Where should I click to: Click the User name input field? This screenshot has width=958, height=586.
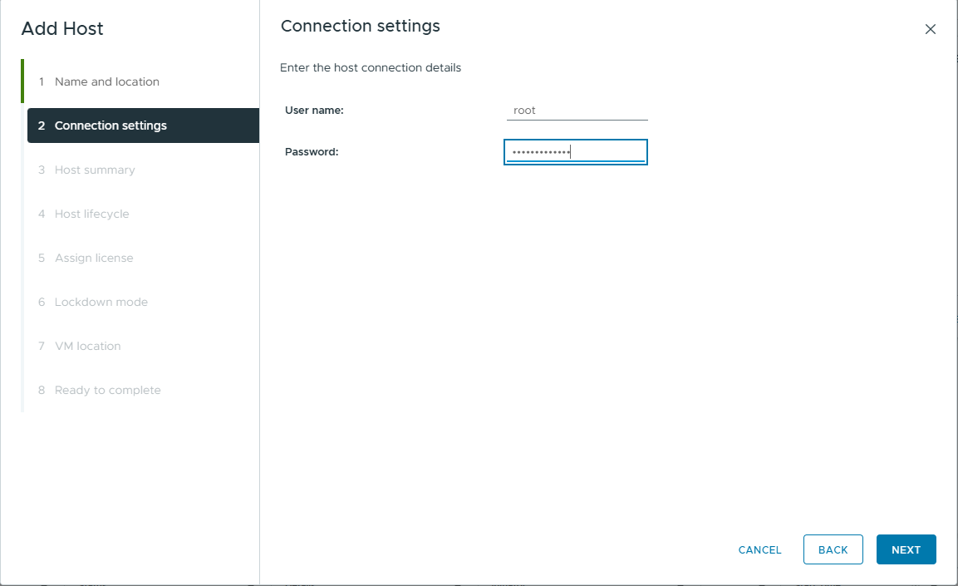(x=577, y=111)
